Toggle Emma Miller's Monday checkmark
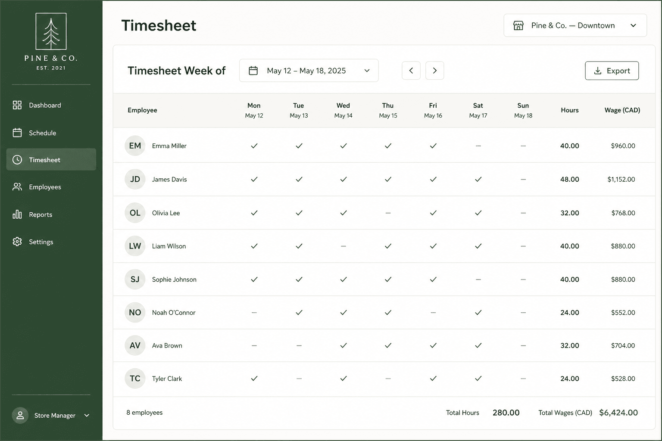 click(x=254, y=146)
